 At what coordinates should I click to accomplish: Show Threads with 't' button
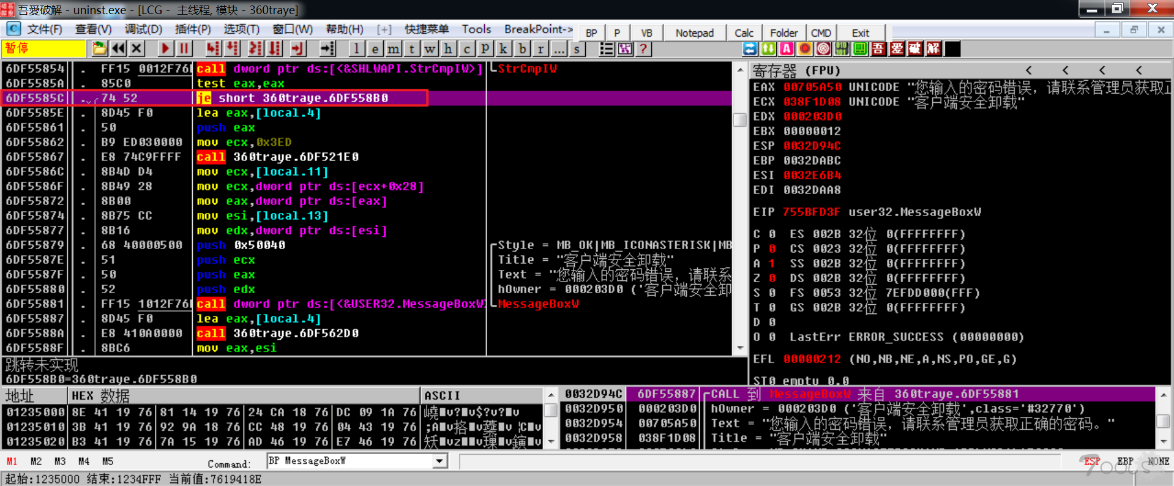pyautogui.click(x=411, y=49)
